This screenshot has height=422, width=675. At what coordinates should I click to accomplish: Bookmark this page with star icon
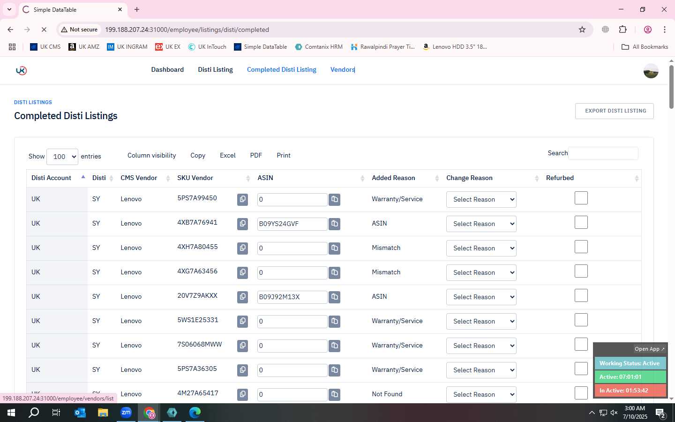(x=582, y=30)
